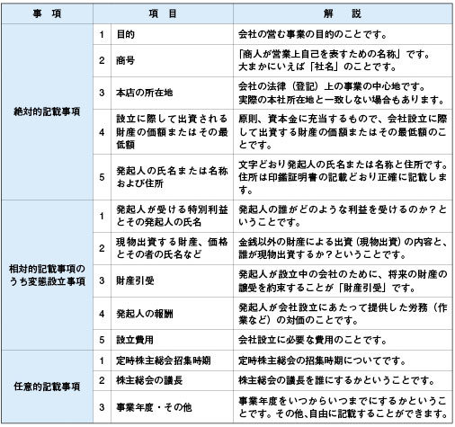Click the 発起人の報酬 item cell
Screen dimensions: 455x427
pos(172,314)
